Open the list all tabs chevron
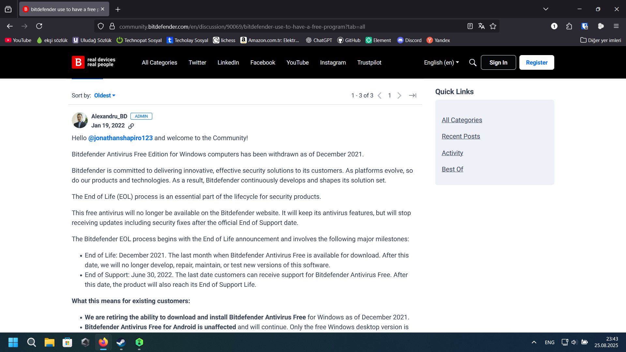The height and width of the screenshot is (352, 626). pyautogui.click(x=546, y=9)
